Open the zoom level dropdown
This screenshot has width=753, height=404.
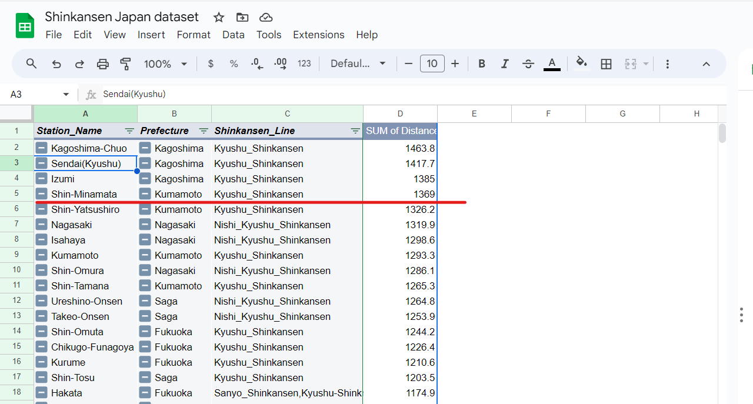[166, 64]
